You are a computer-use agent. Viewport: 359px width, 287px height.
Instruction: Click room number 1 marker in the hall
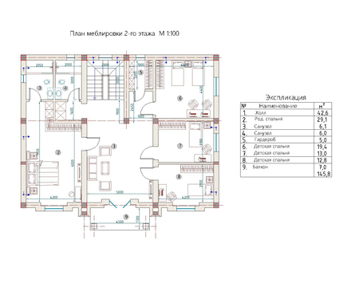click(114, 146)
